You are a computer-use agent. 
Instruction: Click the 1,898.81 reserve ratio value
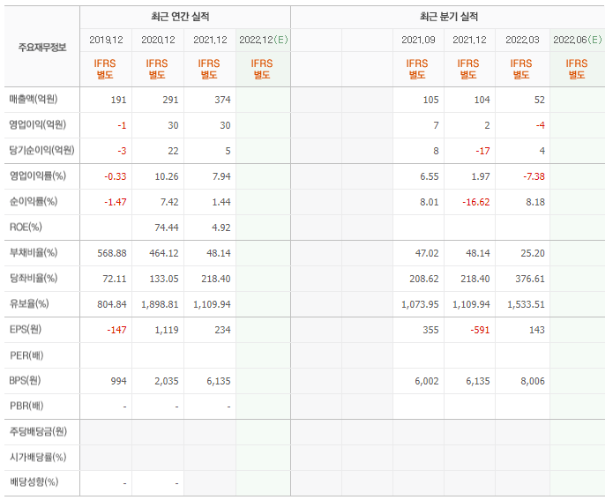[160, 304]
